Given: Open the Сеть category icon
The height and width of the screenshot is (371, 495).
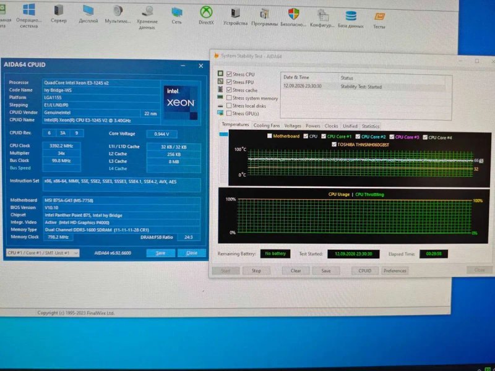Looking at the screenshot, I should click(x=176, y=12).
